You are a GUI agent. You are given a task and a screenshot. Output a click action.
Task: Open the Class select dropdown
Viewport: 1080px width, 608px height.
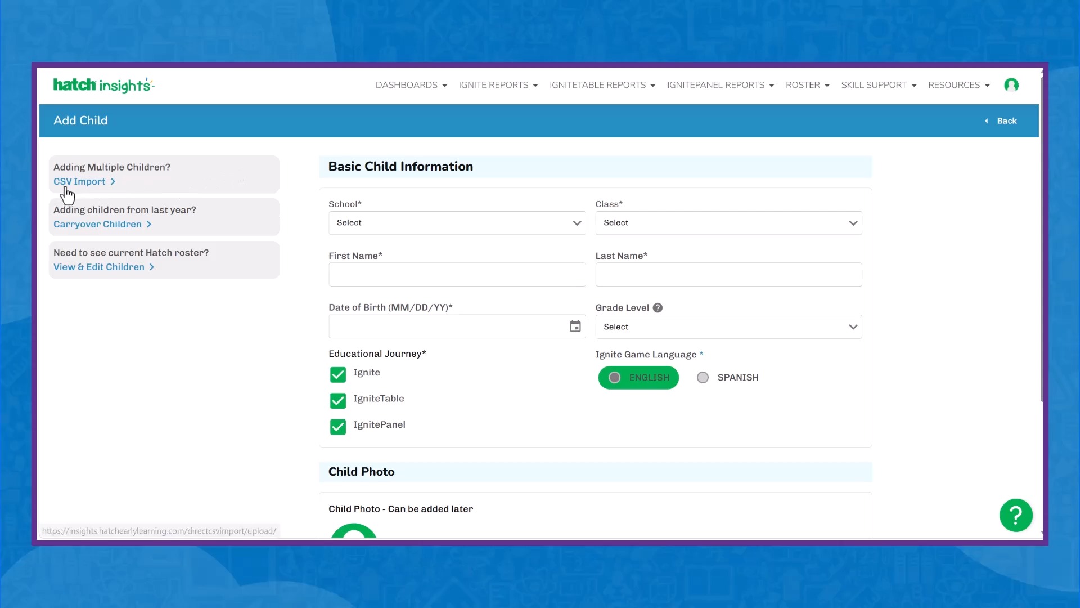[729, 223]
